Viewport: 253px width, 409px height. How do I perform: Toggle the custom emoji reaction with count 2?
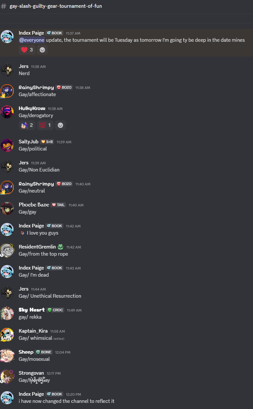click(27, 125)
